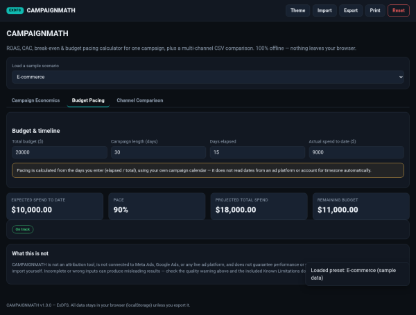The image size is (416, 315).
Task: Click the Expected Spend To Date label
Action: [x=38, y=200]
